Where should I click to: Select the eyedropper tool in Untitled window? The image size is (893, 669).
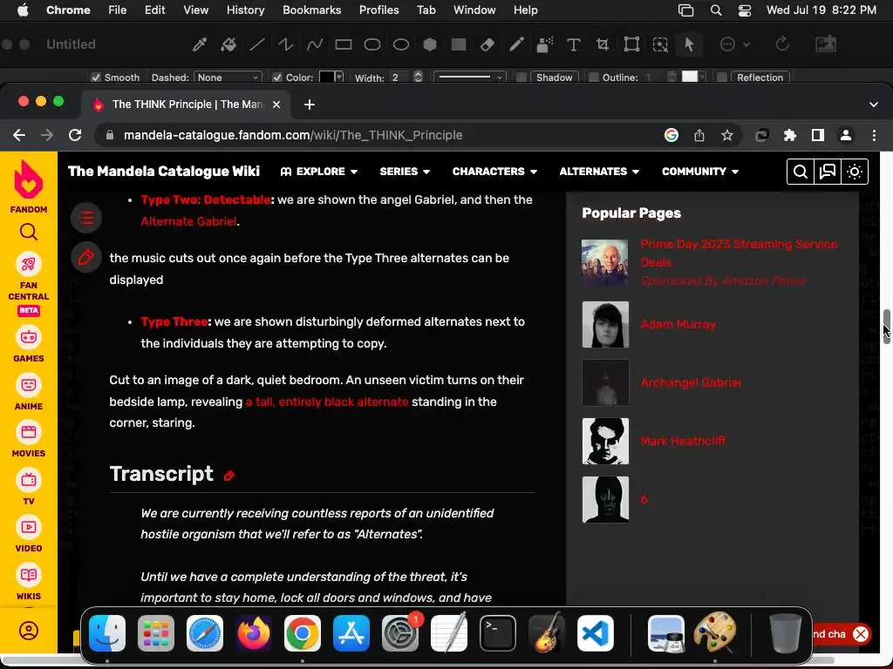(x=200, y=44)
